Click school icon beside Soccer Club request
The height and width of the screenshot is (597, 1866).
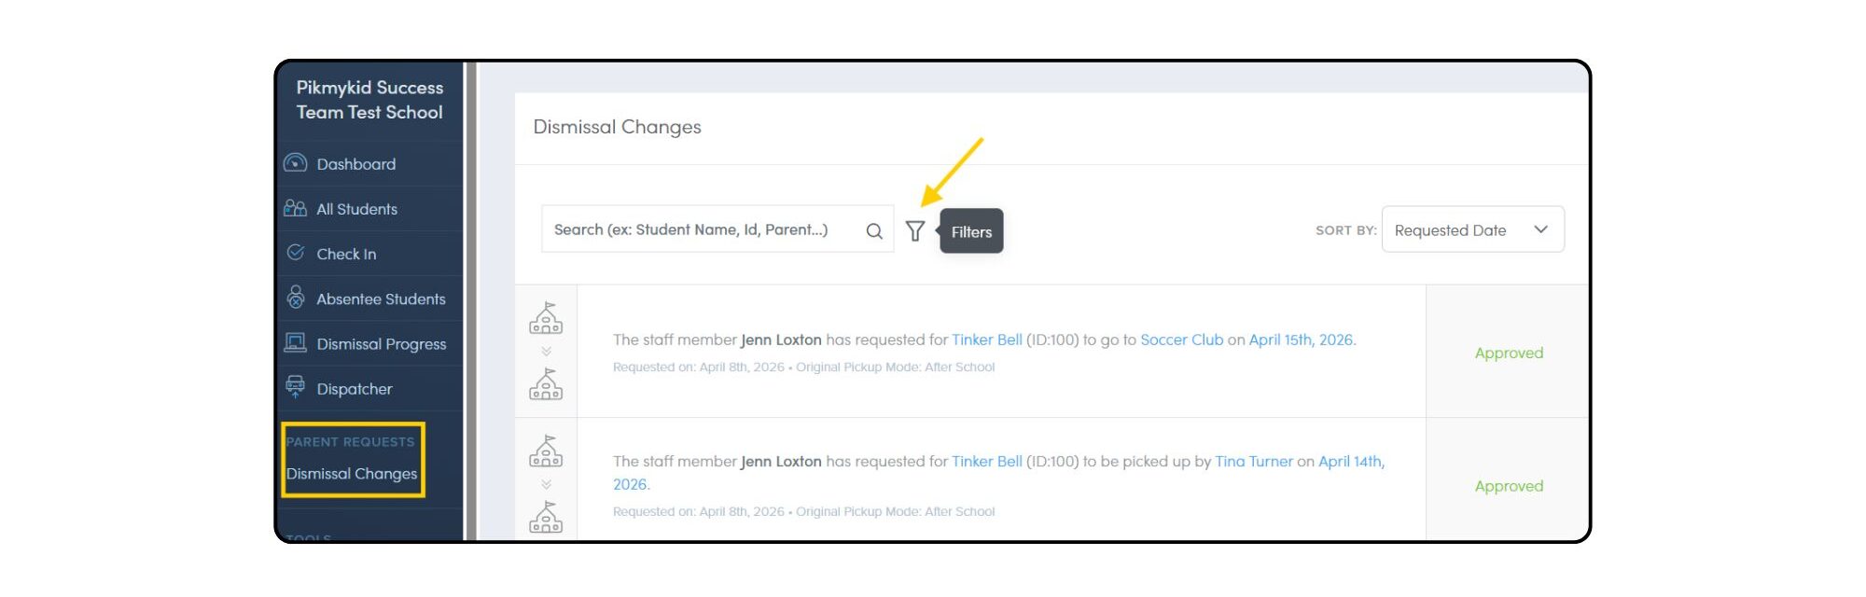(x=546, y=318)
